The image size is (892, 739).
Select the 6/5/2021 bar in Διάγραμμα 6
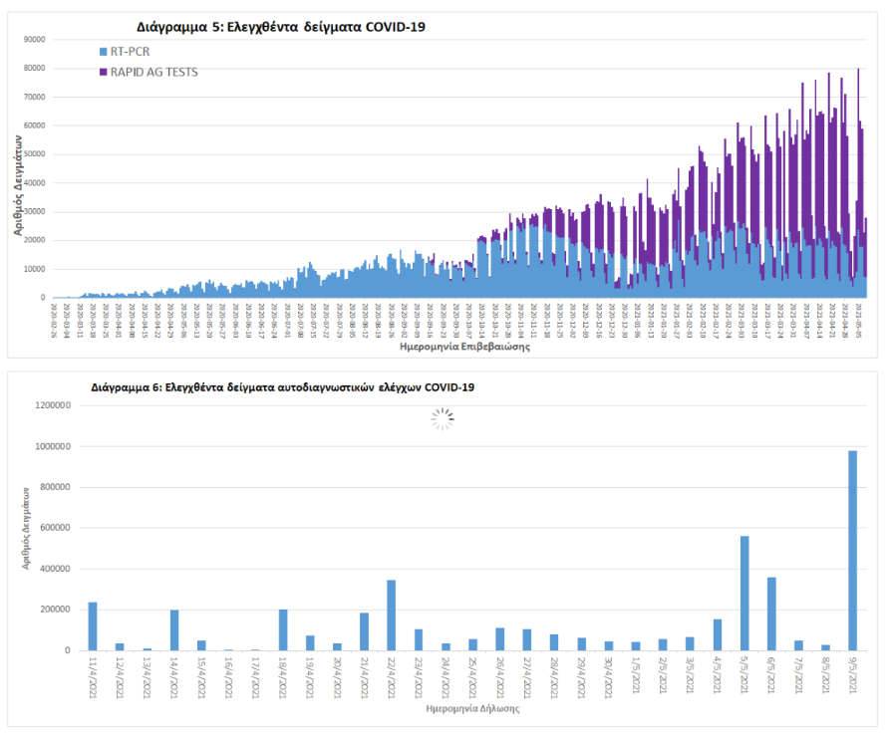pyautogui.click(x=771, y=614)
